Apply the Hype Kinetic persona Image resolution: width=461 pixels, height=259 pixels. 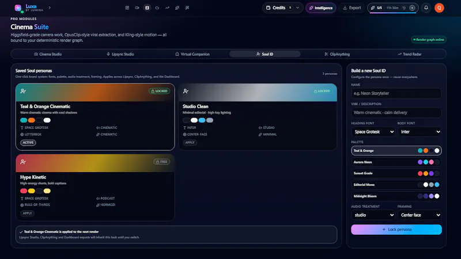click(x=27, y=214)
